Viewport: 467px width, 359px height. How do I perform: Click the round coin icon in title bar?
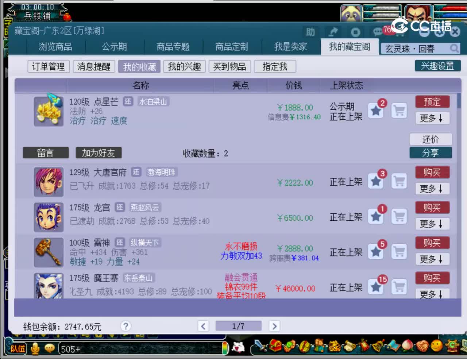click(355, 32)
